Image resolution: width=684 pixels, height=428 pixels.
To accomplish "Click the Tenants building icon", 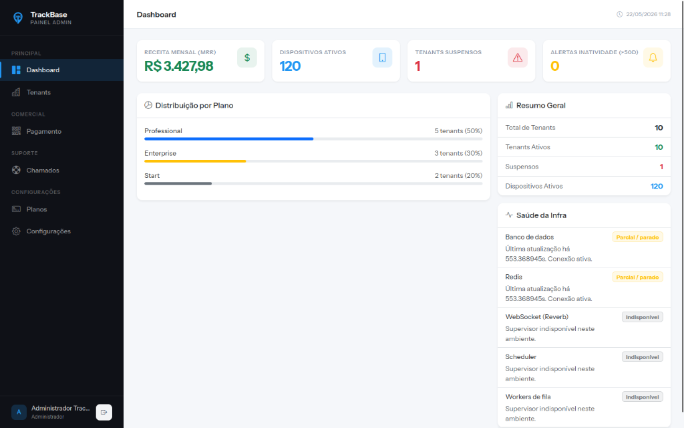I will point(16,92).
